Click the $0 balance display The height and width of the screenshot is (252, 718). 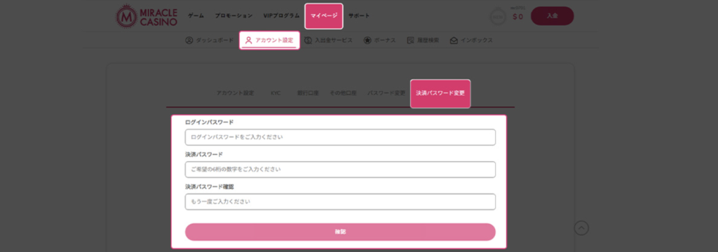coord(518,17)
